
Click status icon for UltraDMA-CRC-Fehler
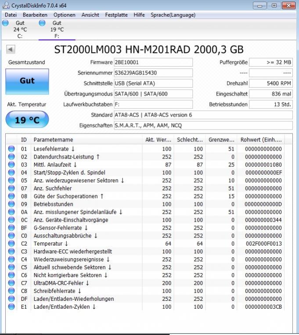(x=11, y=283)
